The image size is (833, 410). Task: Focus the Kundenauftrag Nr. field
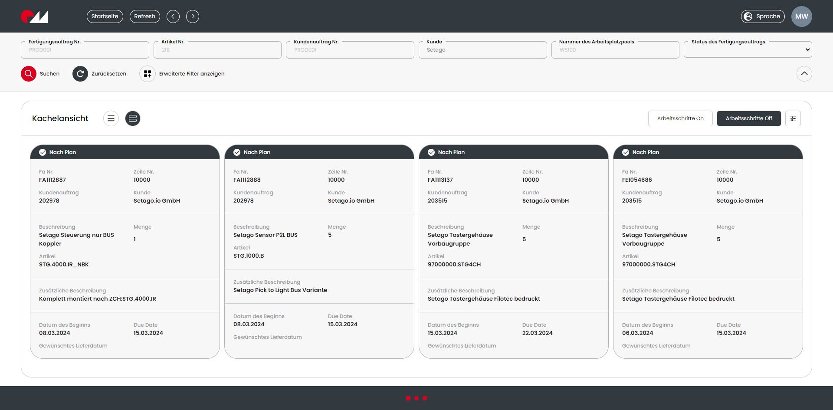coord(350,50)
